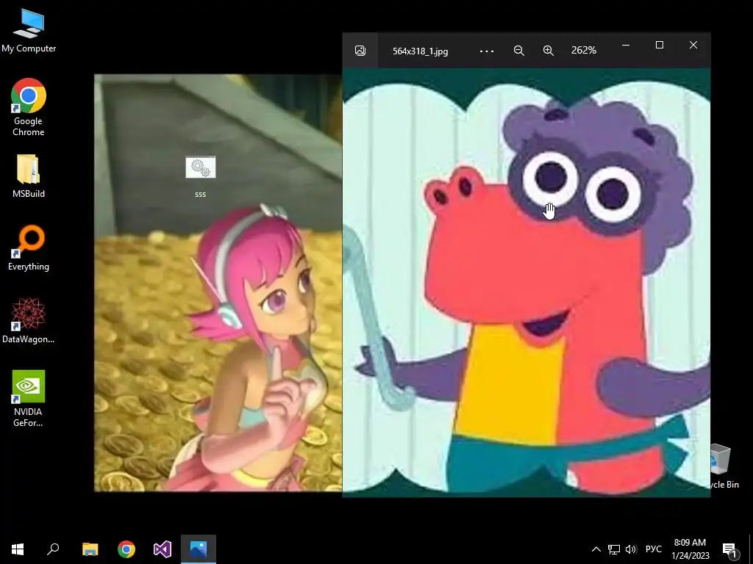This screenshot has height=564, width=753.
Task: Maximize the Photos window
Action: pyautogui.click(x=660, y=45)
